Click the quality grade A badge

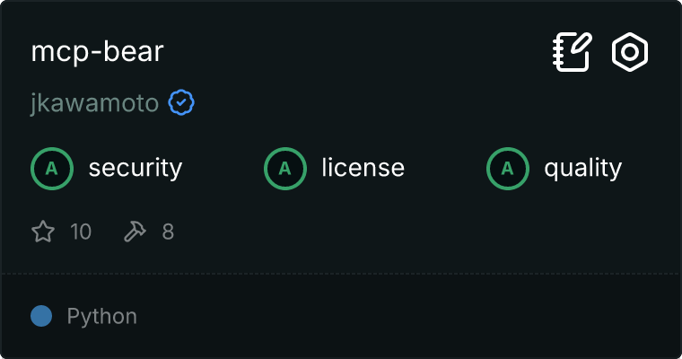(x=508, y=169)
